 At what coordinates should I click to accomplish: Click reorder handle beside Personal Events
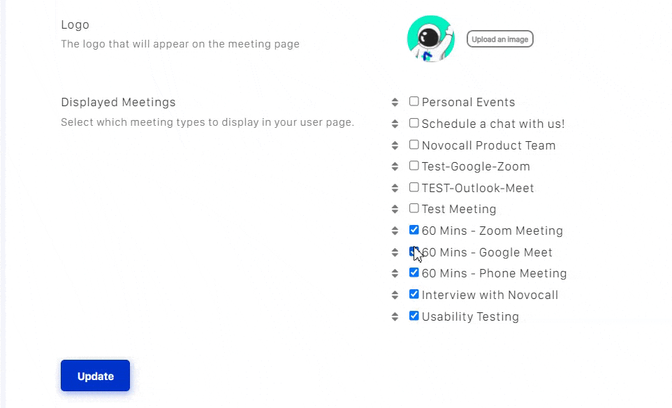tap(395, 102)
